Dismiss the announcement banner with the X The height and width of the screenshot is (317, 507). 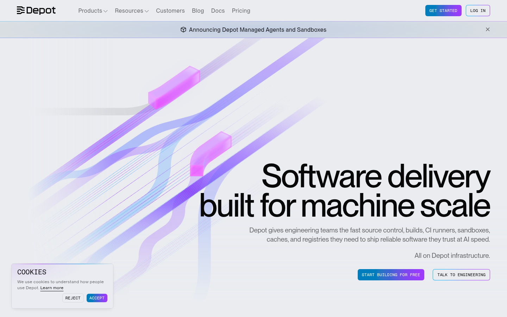coord(488,29)
